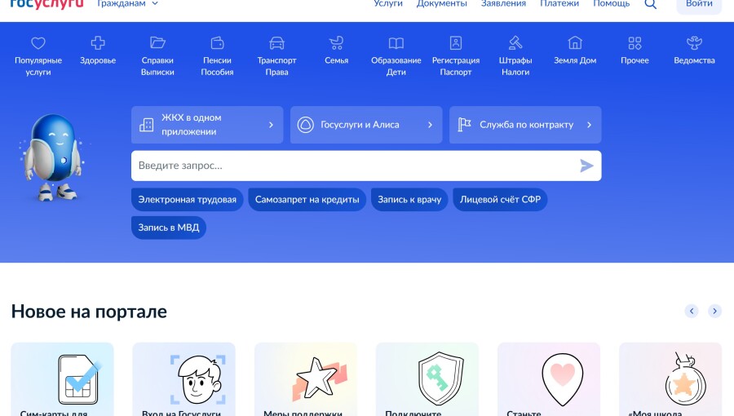Choose the Запись к врачу quick link
This screenshot has height=416, width=734.
coord(409,200)
